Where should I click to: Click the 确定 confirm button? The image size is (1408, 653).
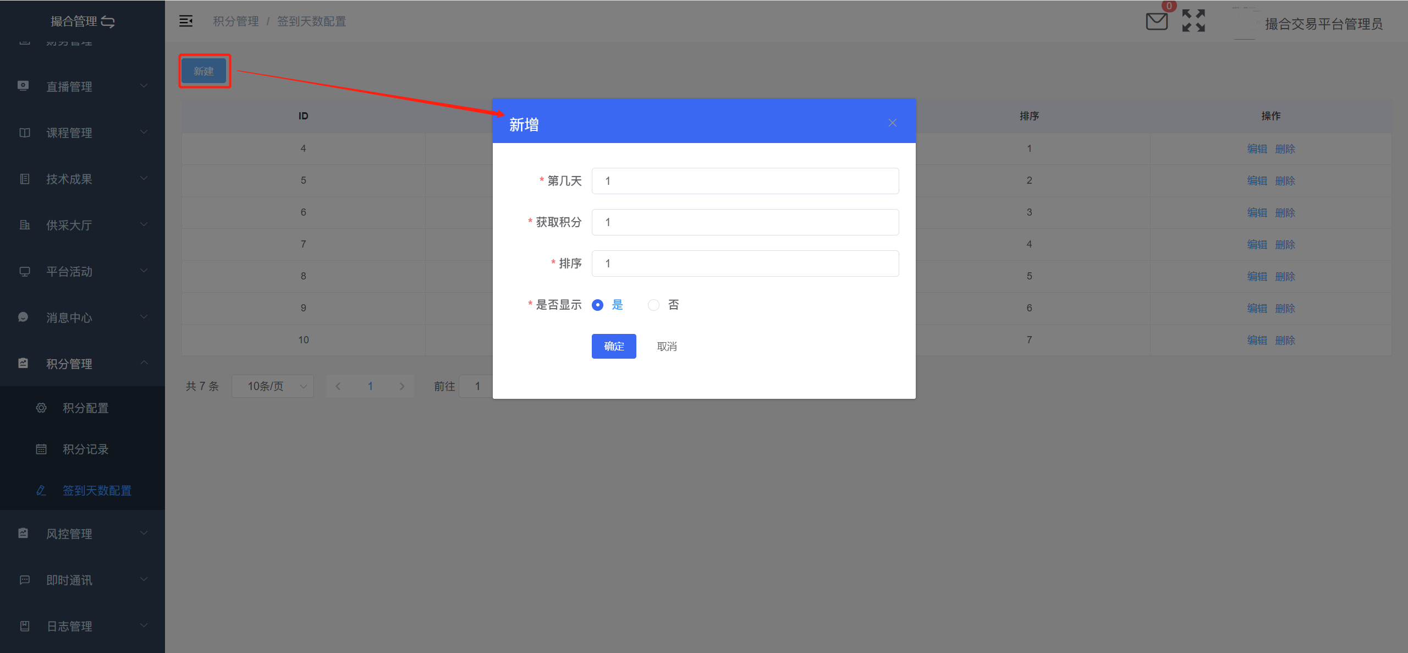614,347
